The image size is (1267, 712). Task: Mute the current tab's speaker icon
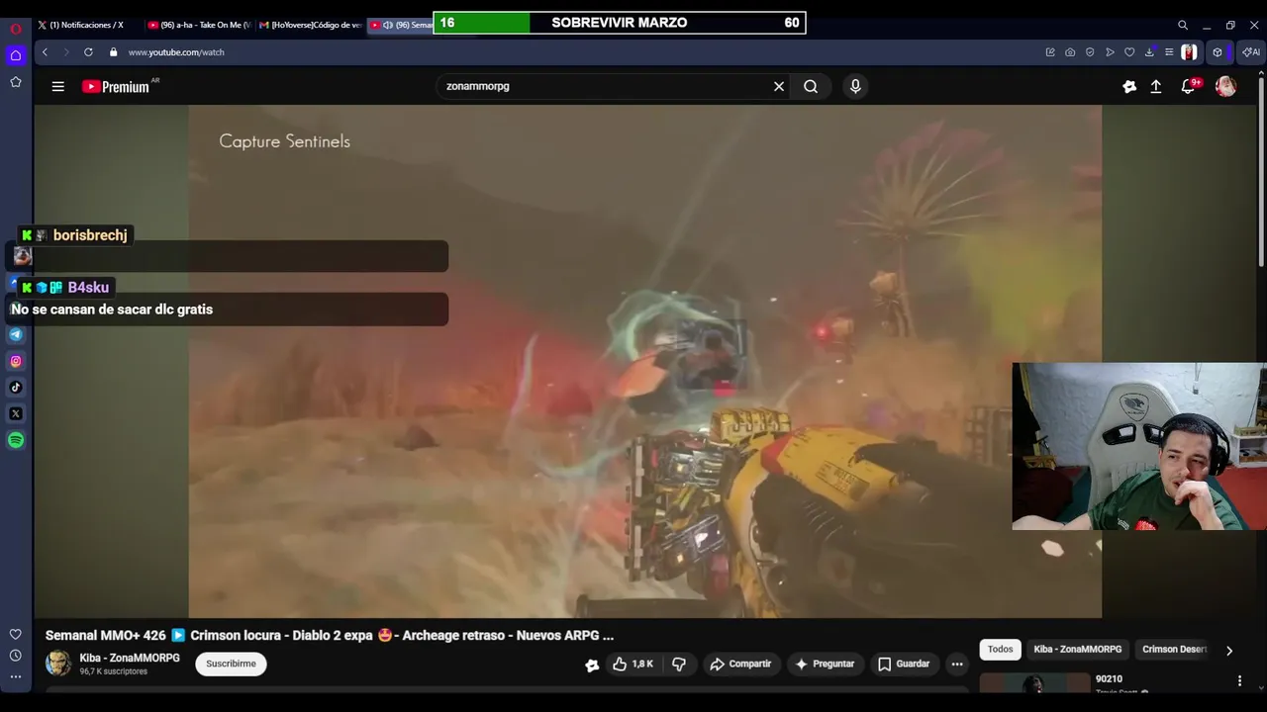(x=388, y=25)
